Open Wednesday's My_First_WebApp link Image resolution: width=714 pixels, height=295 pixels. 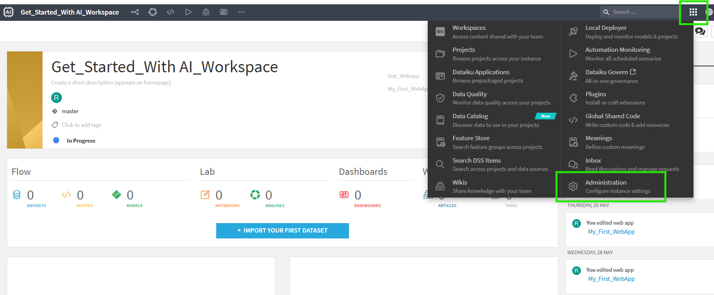pyautogui.click(x=611, y=279)
